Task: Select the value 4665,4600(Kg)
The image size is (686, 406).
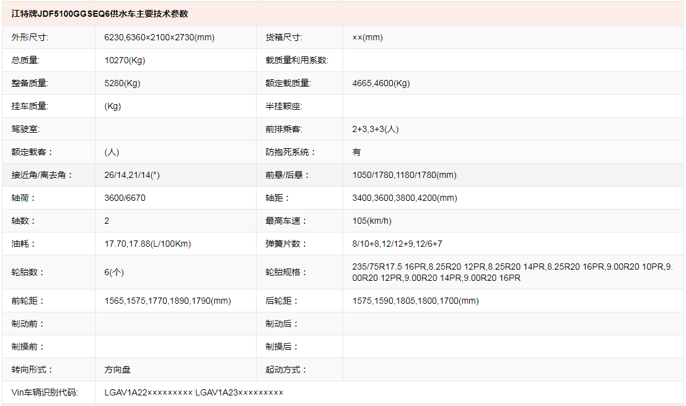Action: point(381,84)
